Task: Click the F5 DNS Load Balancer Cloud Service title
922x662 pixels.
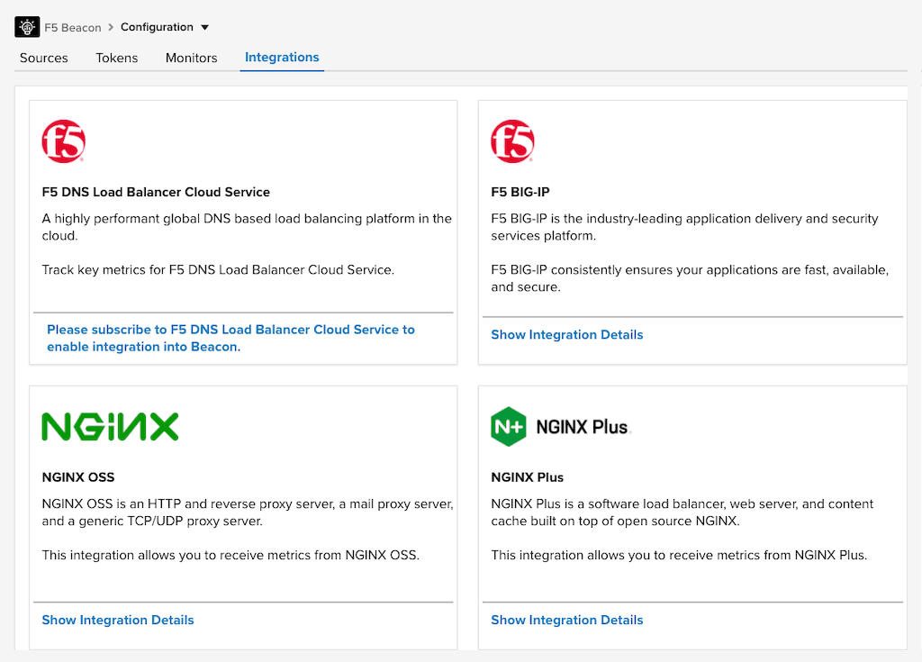Action: (156, 192)
